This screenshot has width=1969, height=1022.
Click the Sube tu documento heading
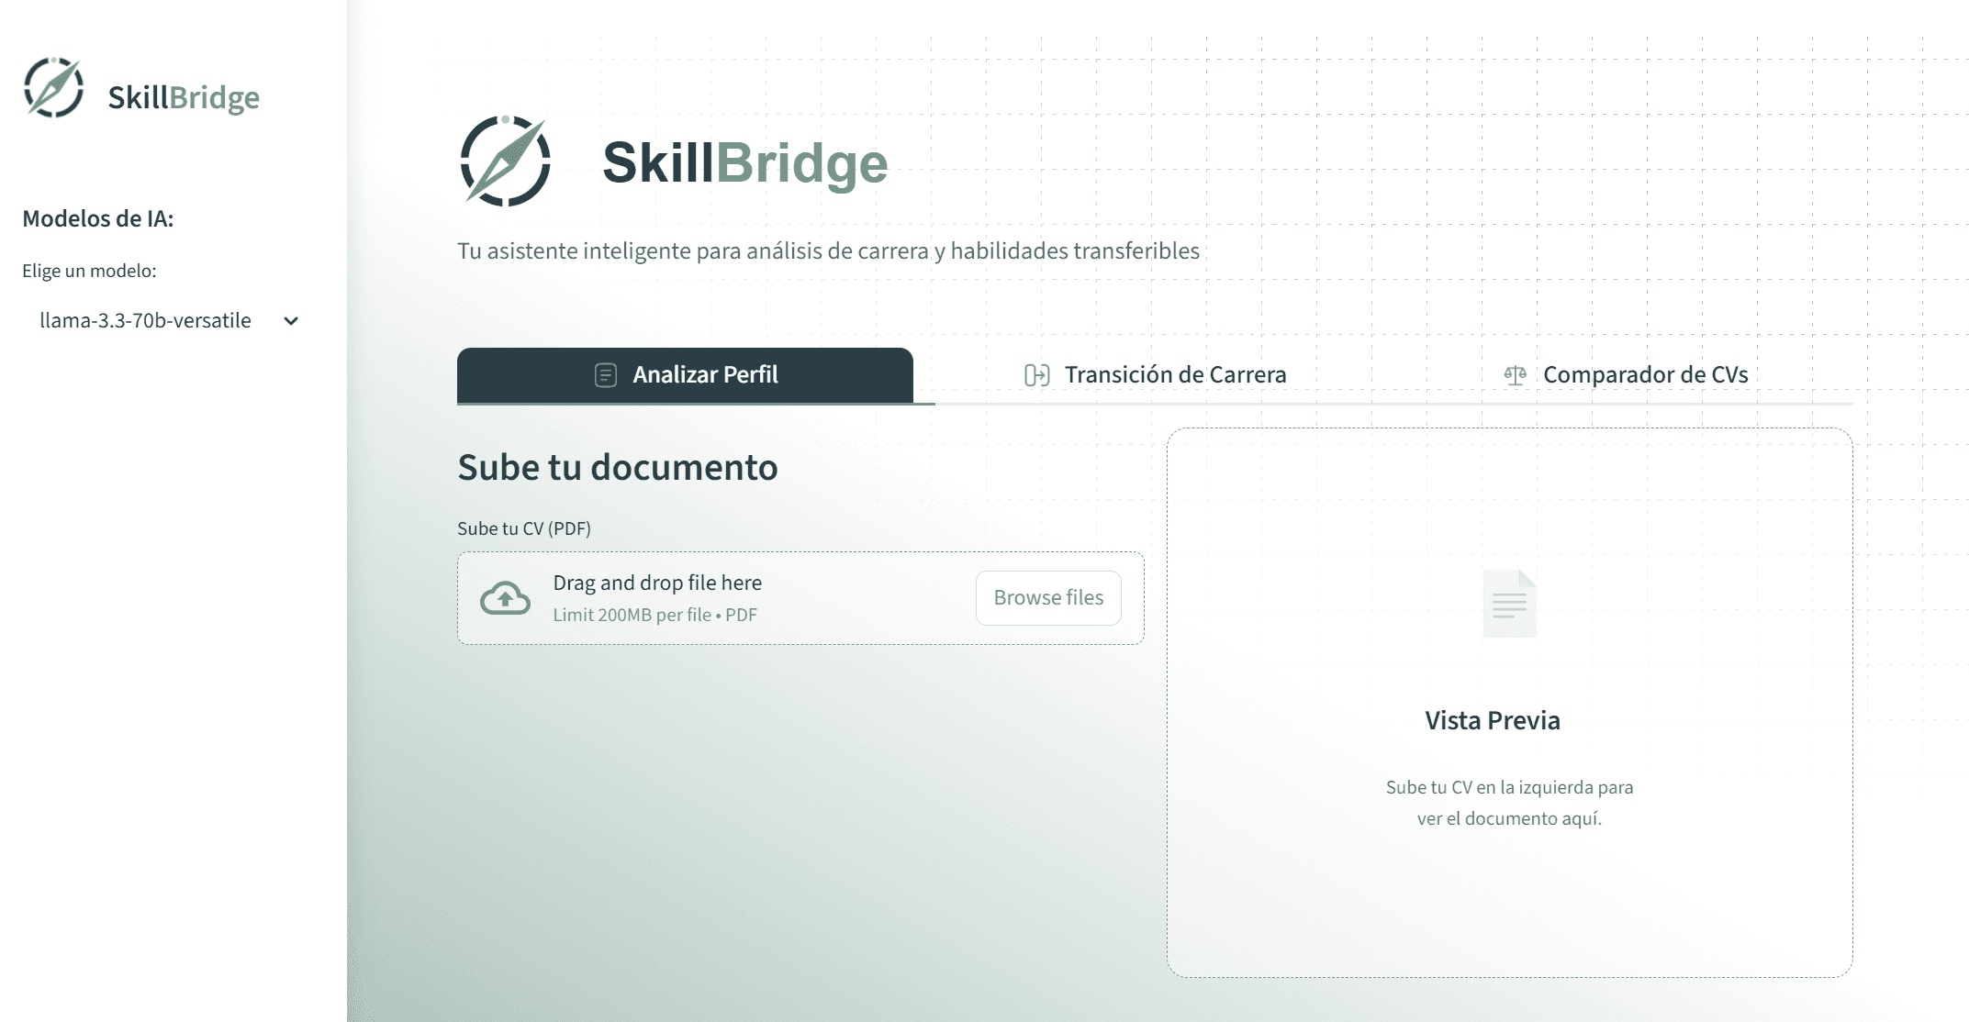point(618,467)
